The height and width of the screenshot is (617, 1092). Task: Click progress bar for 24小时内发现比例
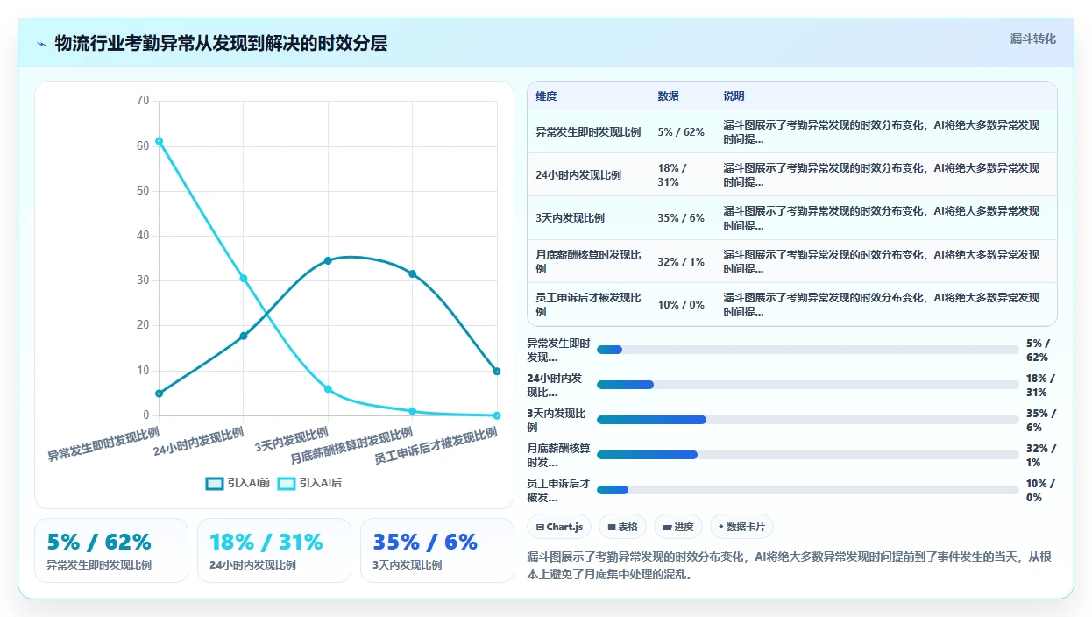point(808,385)
